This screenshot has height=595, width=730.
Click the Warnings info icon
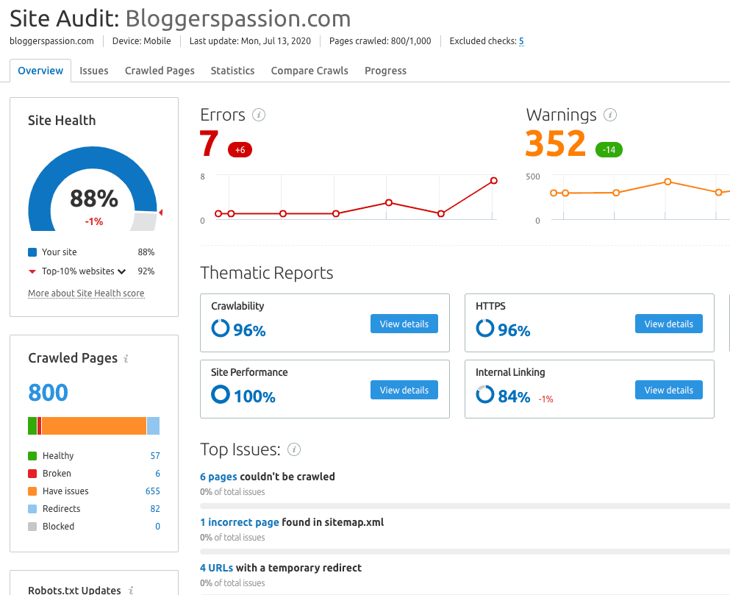(611, 115)
